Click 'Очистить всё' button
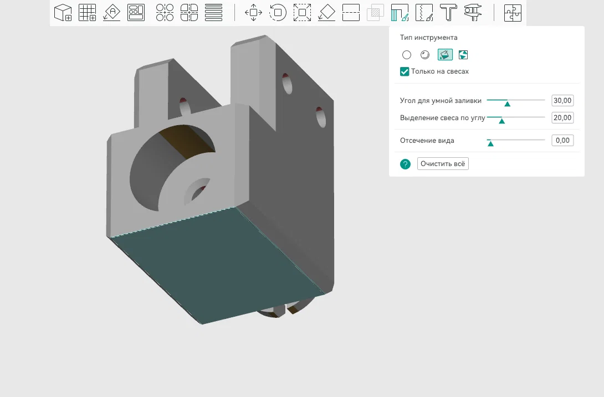The width and height of the screenshot is (604, 397). click(443, 164)
